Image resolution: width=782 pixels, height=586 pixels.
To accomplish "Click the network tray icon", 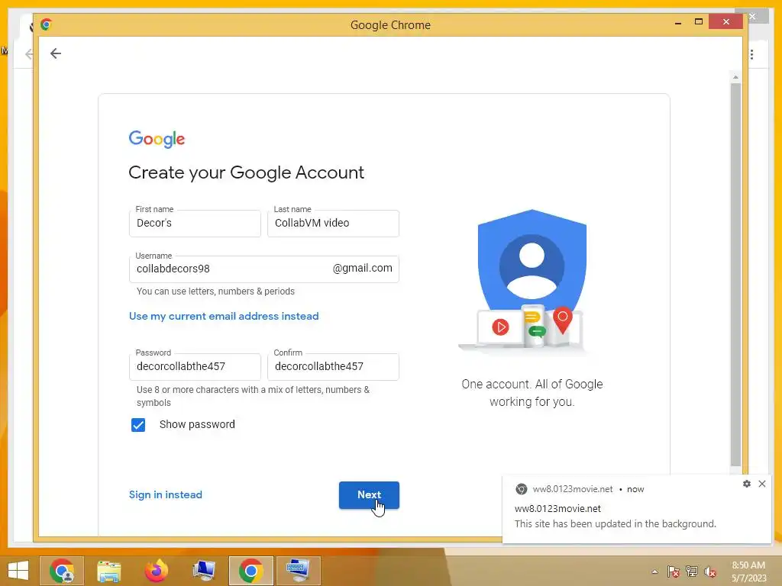I will (692, 572).
